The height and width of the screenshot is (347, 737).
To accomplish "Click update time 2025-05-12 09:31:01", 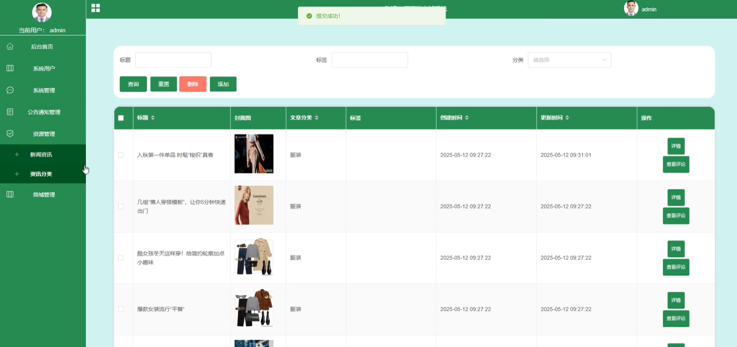I will tap(566, 155).
